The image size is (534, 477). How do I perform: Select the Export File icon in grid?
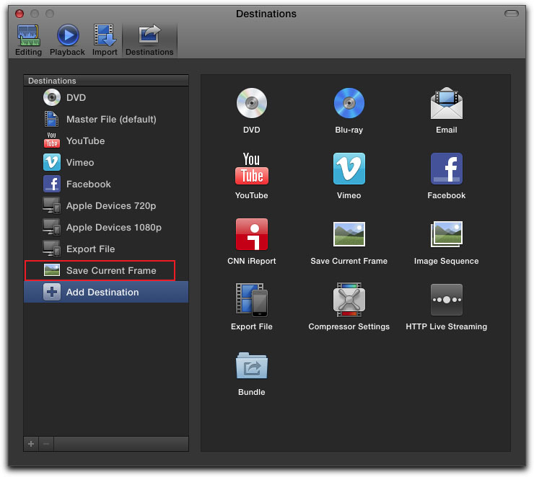tap(251, 300)
